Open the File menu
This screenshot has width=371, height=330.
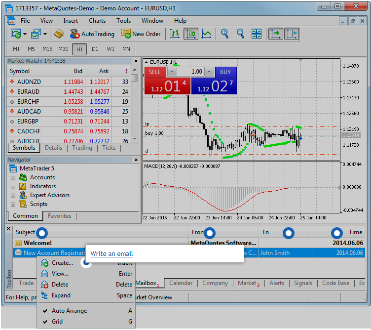(x=25, y=21)
